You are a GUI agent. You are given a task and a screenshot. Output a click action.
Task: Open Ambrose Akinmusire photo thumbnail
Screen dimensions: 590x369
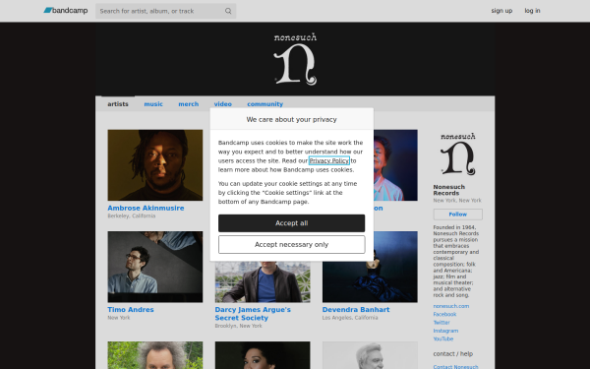coord(155,165)
